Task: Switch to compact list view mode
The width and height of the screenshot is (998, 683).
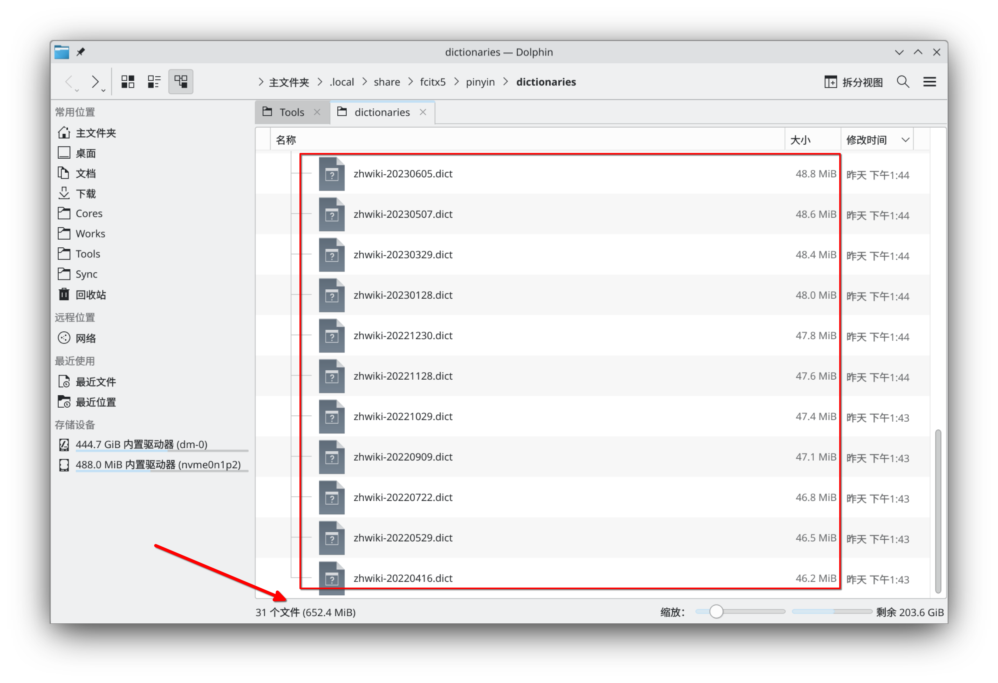Action: [x=154, y=81]
